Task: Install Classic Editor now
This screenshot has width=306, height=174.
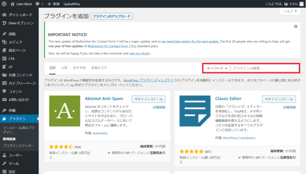Action: (279, 99)
